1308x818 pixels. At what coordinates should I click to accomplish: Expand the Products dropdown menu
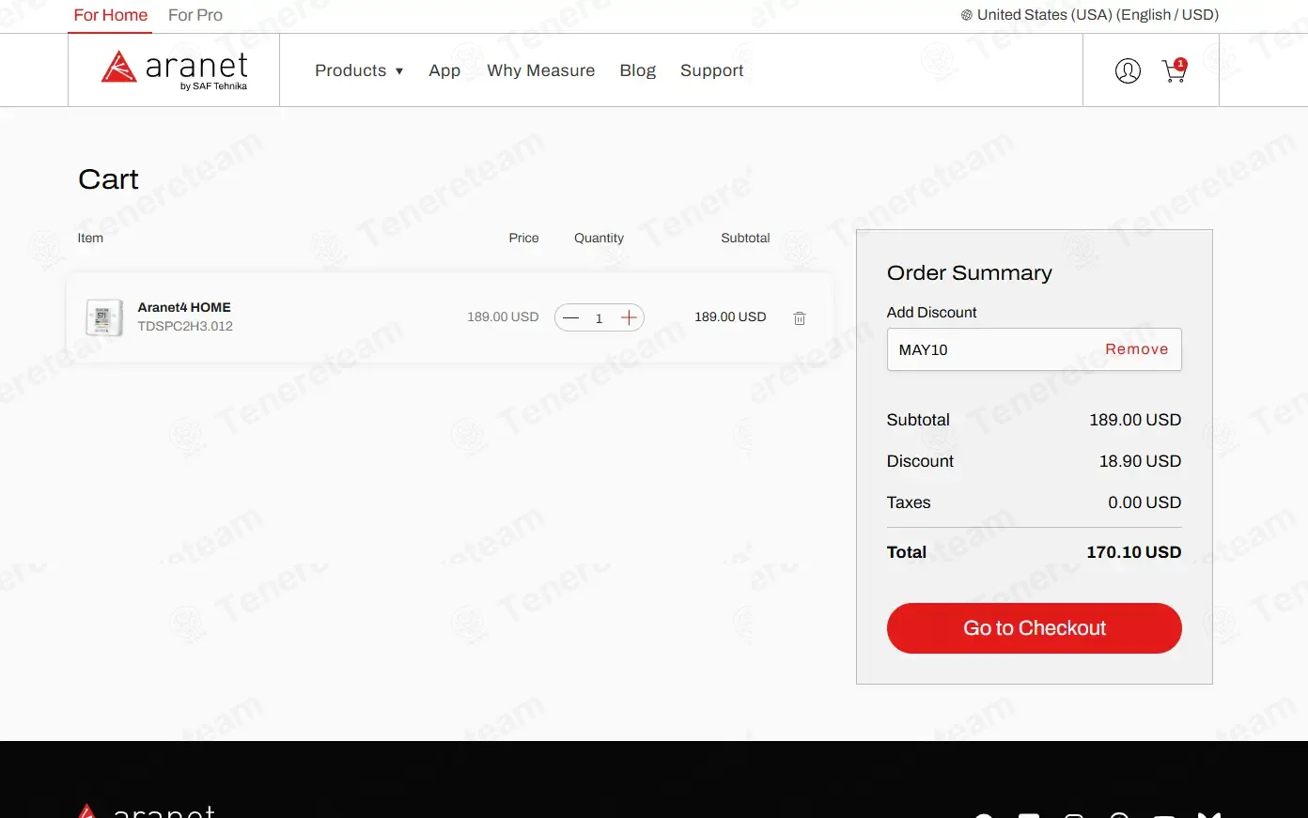(359, 70)
